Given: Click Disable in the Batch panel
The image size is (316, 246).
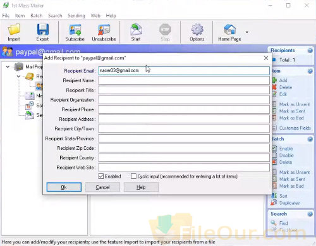Looking at the screenshot, I should [286, 156].
